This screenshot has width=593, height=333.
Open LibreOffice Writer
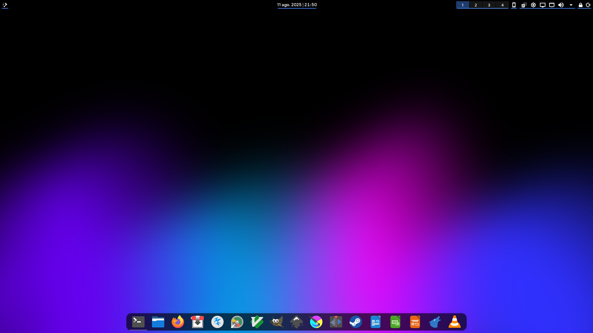(376, 322)
